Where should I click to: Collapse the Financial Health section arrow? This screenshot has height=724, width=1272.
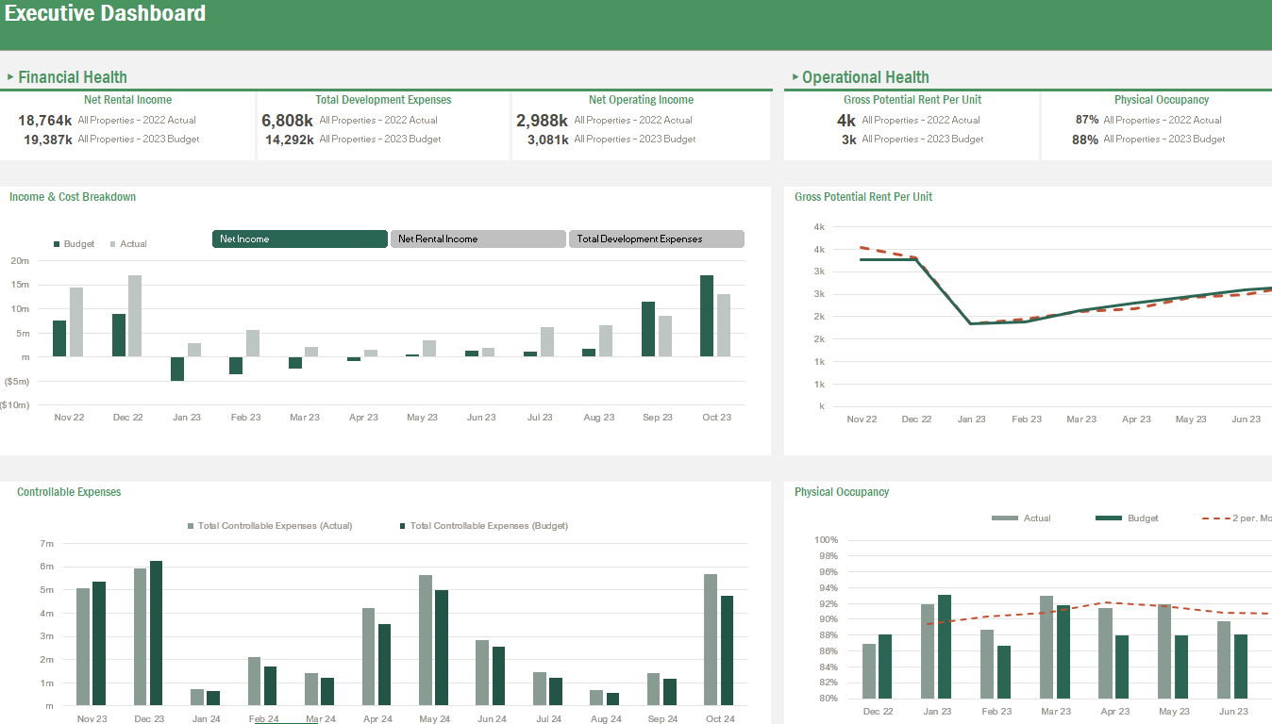[x=9, y=76]
